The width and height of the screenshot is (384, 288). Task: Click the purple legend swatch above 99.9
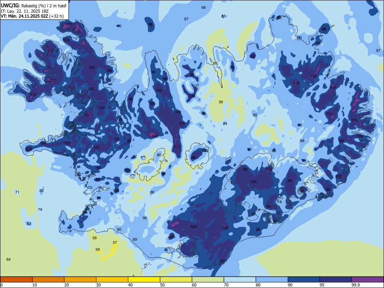pos(367,280)
